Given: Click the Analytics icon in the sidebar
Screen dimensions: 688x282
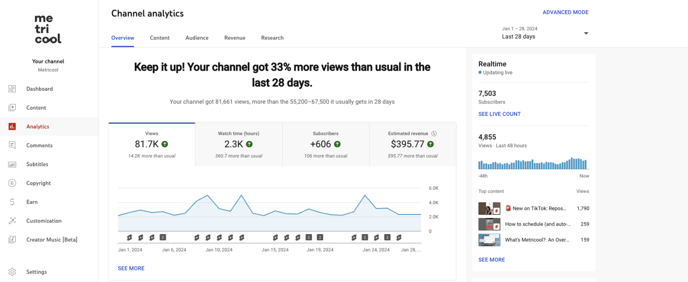Looking at the screenshot, I should (12, 126).
